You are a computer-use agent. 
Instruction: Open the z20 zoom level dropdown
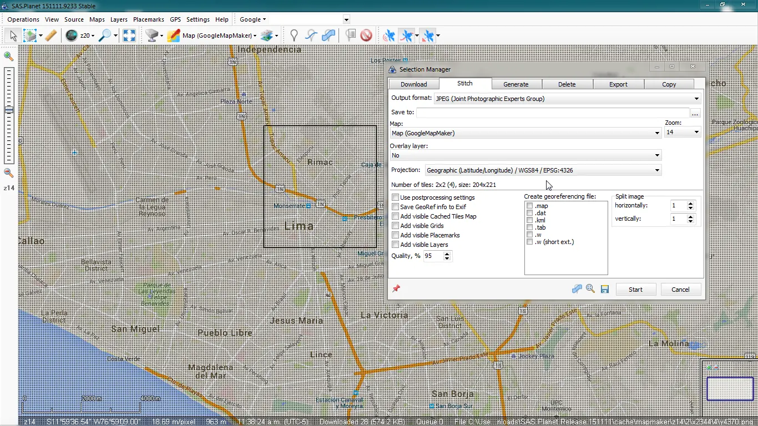(93, 35)
